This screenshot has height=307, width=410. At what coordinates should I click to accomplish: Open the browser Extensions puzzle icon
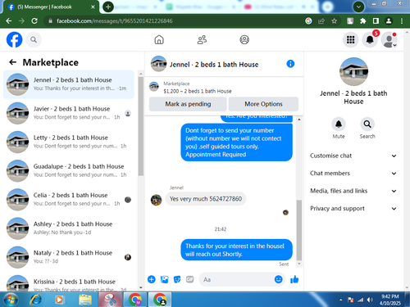363,21
